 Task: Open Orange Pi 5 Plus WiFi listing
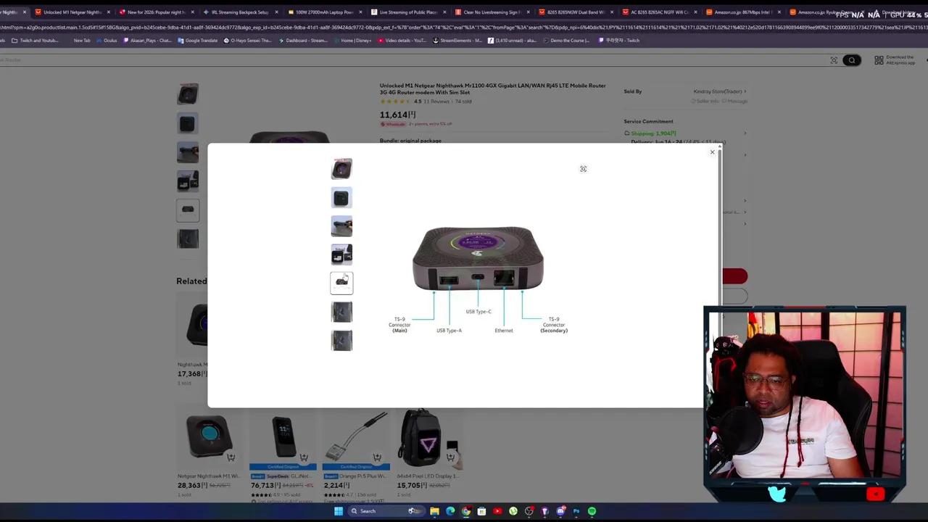[356, 476]
